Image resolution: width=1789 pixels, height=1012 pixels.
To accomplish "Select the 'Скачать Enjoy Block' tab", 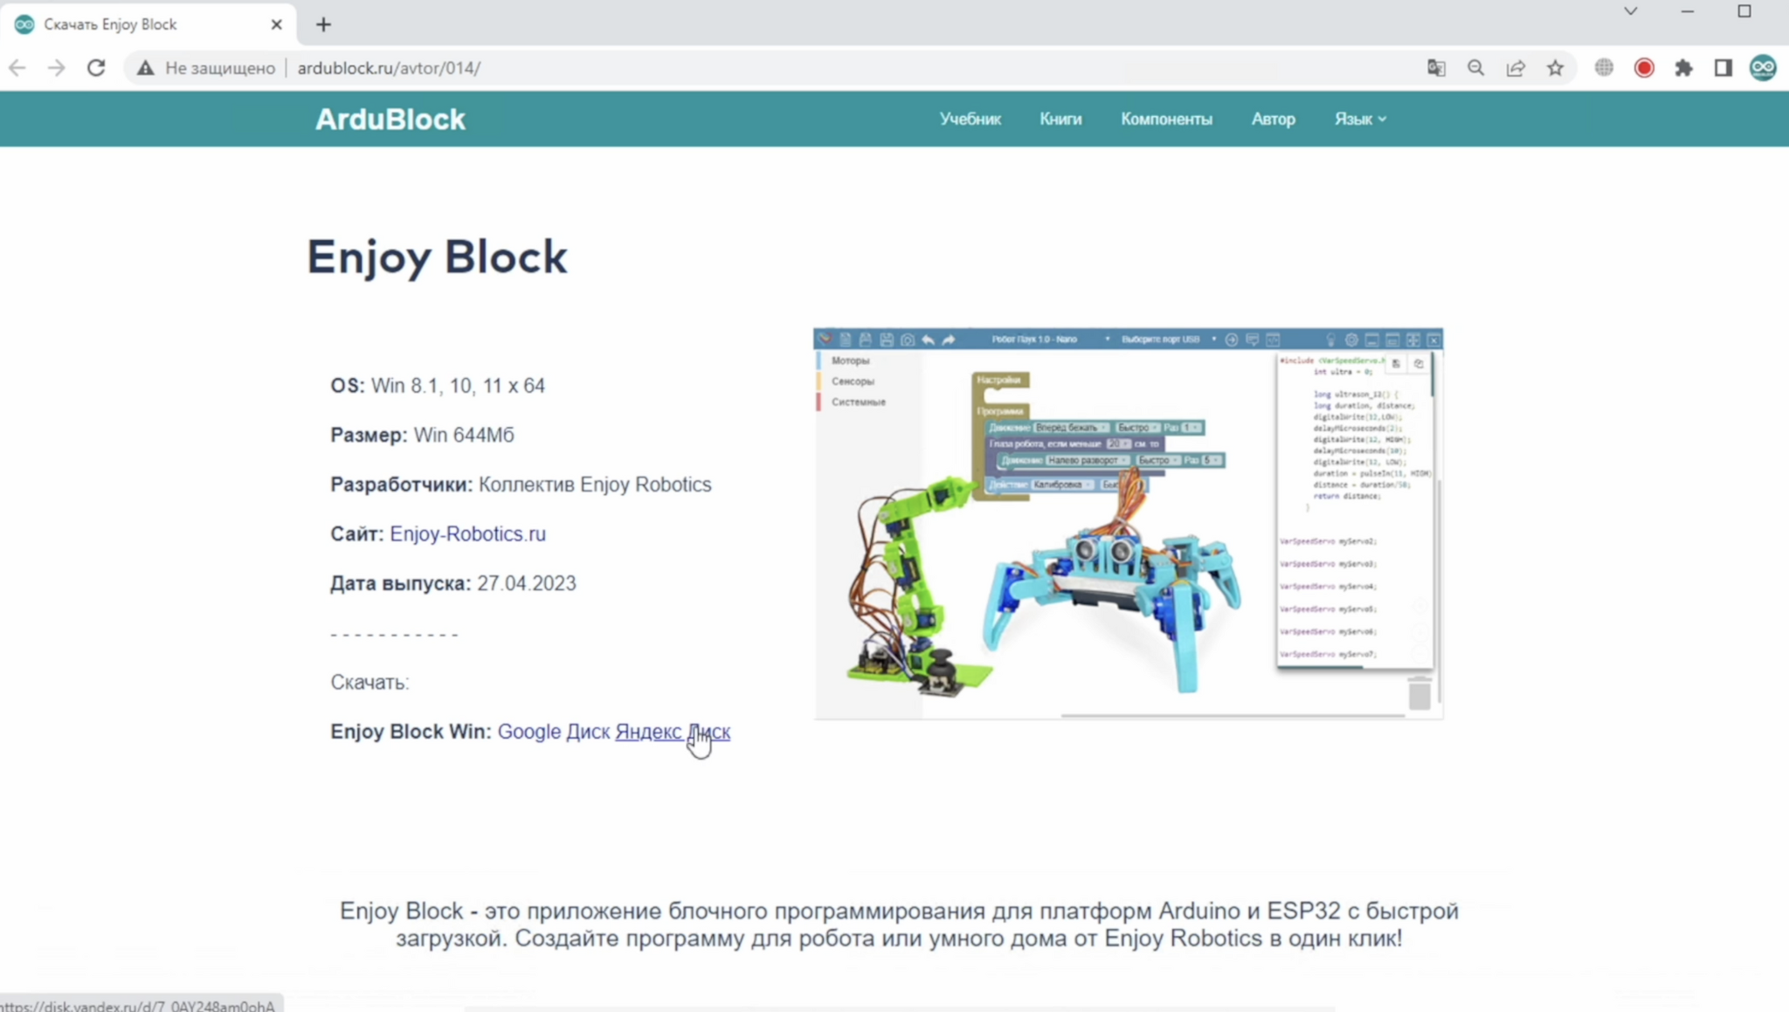I will pyautogui.click(x=147, y=24).
